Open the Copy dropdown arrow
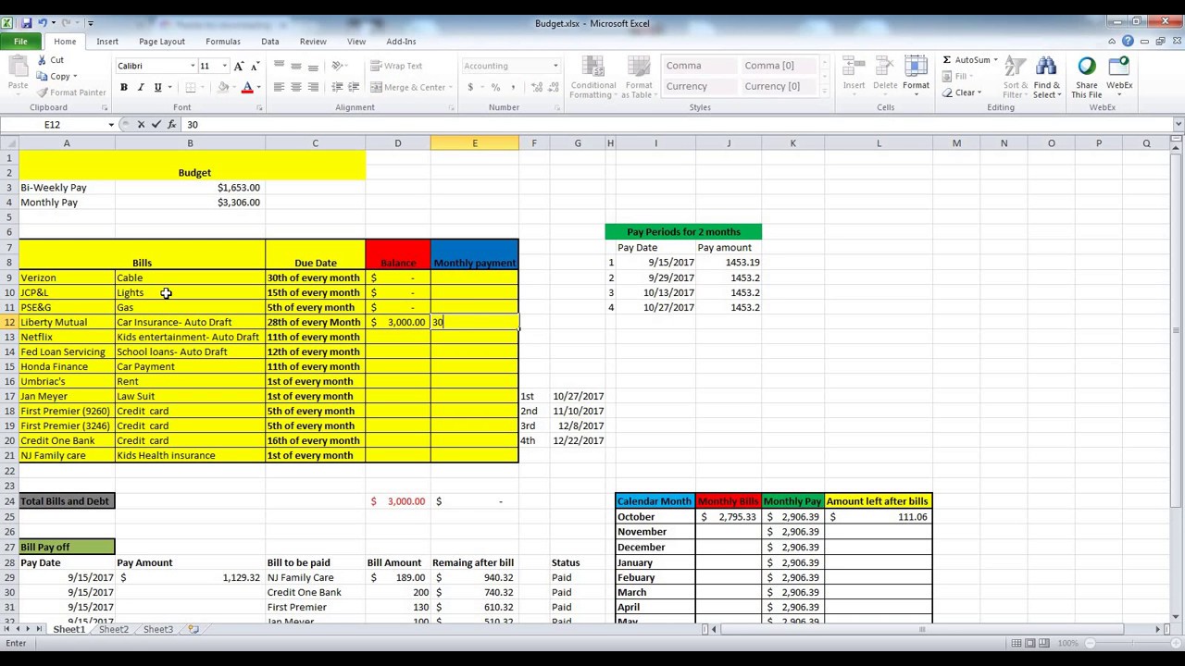 75,77
